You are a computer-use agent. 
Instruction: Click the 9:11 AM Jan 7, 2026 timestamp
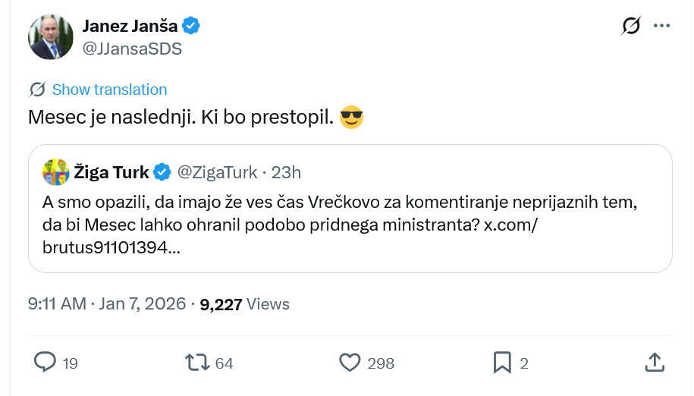coord(107,304)
